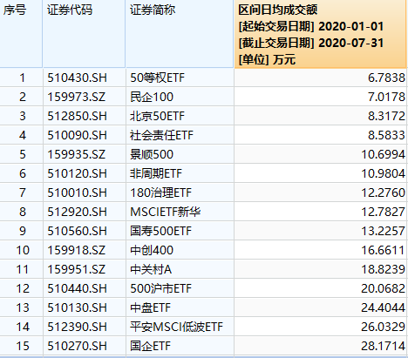Click the 50等权ETF name cell

180,78
